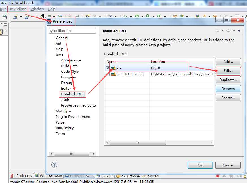This screenshot has width=247, height=183.
Task: Click the Search... button in Installed JREs
Action: pyautogui.click(x=228, y=98)
